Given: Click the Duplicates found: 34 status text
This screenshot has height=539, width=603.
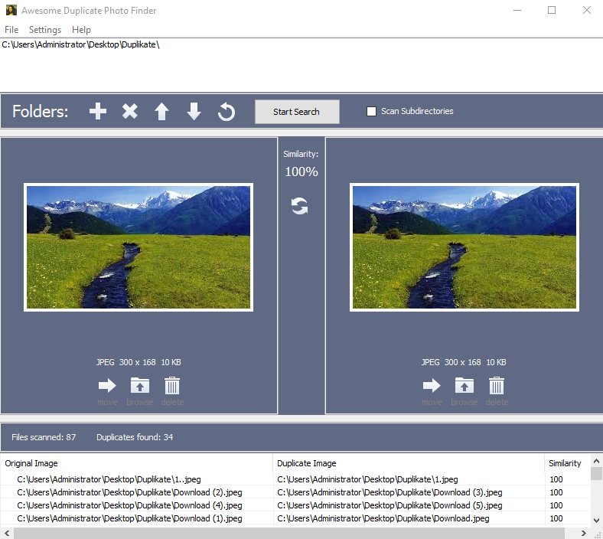Looking at the screenshot, I should [135, 437].
